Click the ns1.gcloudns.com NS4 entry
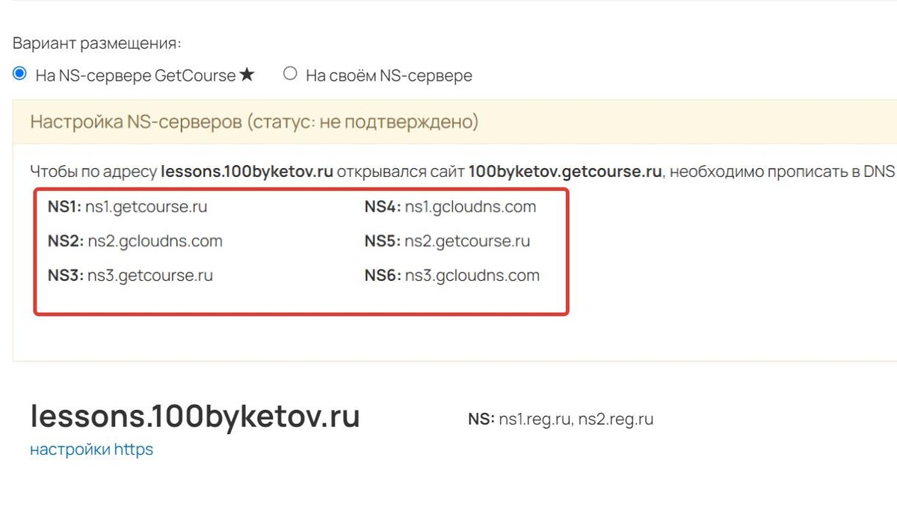Viewport: 897px width, 513px height. point(450,207)
